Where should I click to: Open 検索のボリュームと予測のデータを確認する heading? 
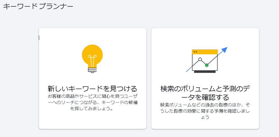[205, 93]
